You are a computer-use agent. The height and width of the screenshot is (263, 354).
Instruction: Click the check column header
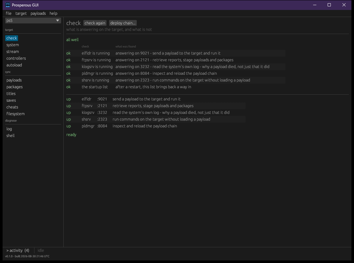coord(85,47)
